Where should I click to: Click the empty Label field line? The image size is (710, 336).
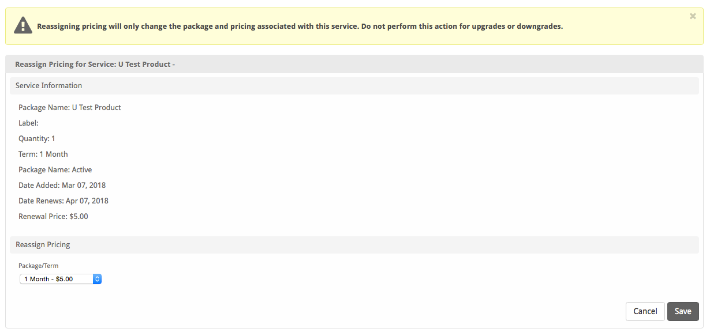coord(28,123)
